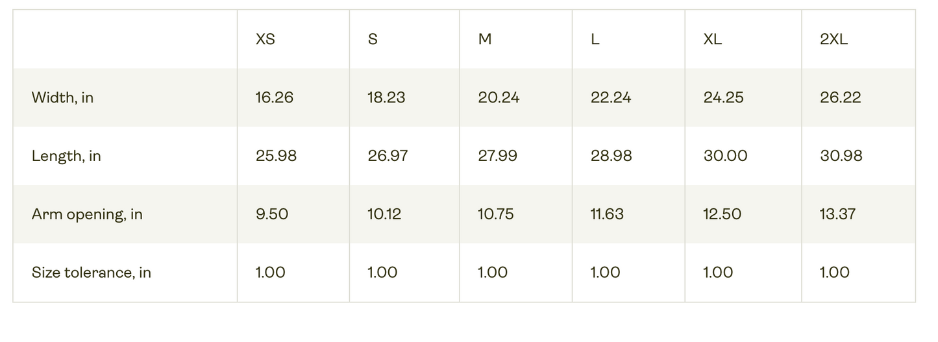Viewport: 938px width, 342px height.
Task: Select the 2XL column header
Action: [833, 39]
